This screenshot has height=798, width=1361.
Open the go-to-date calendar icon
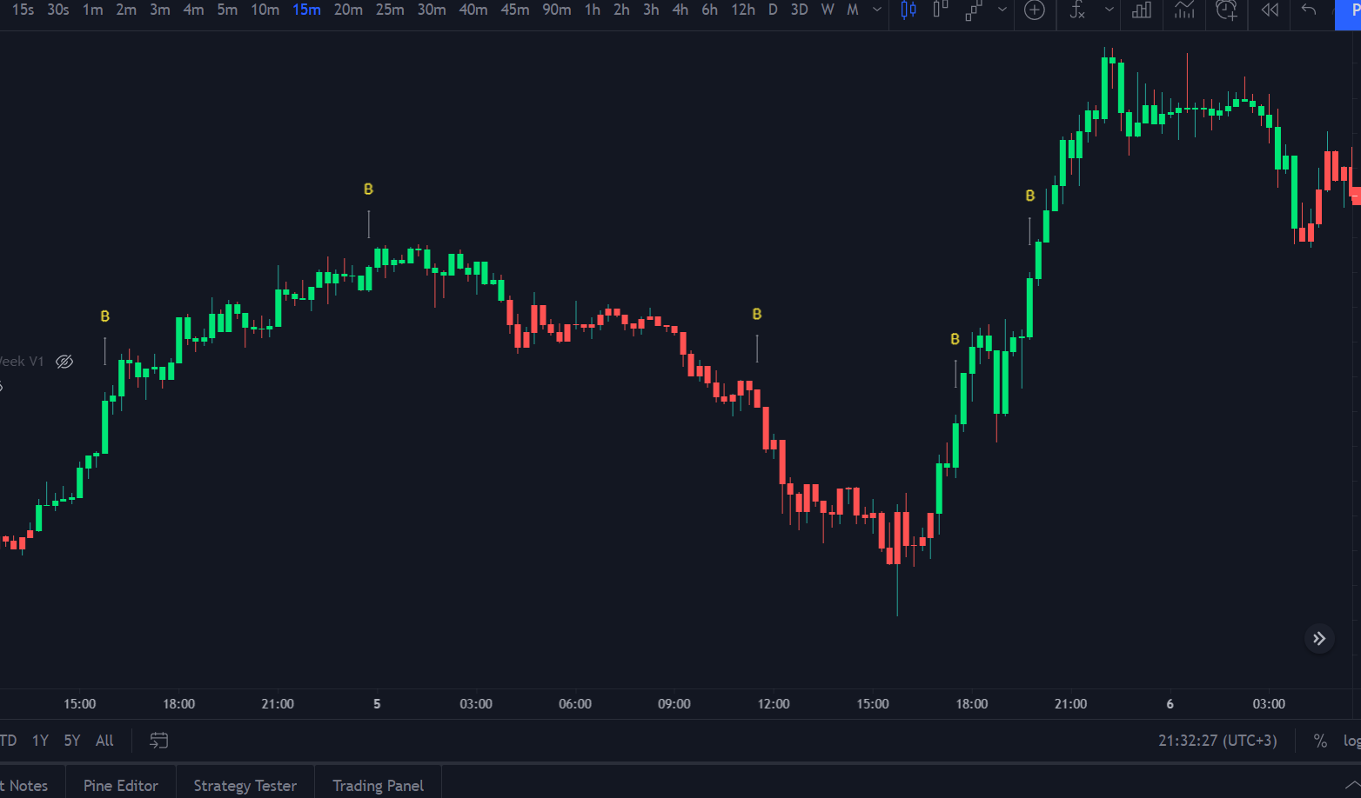coord(158,741)
